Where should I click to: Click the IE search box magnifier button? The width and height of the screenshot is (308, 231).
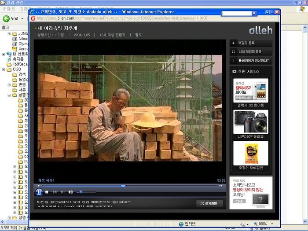(254, 13)
